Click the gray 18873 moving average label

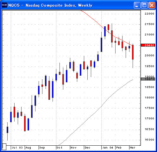tap(148, 79)
